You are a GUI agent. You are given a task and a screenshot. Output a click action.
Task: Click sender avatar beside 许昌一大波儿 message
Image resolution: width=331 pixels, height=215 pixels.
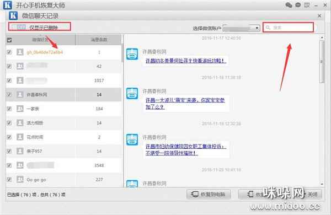pyautogui.click(x=132, y=94)
